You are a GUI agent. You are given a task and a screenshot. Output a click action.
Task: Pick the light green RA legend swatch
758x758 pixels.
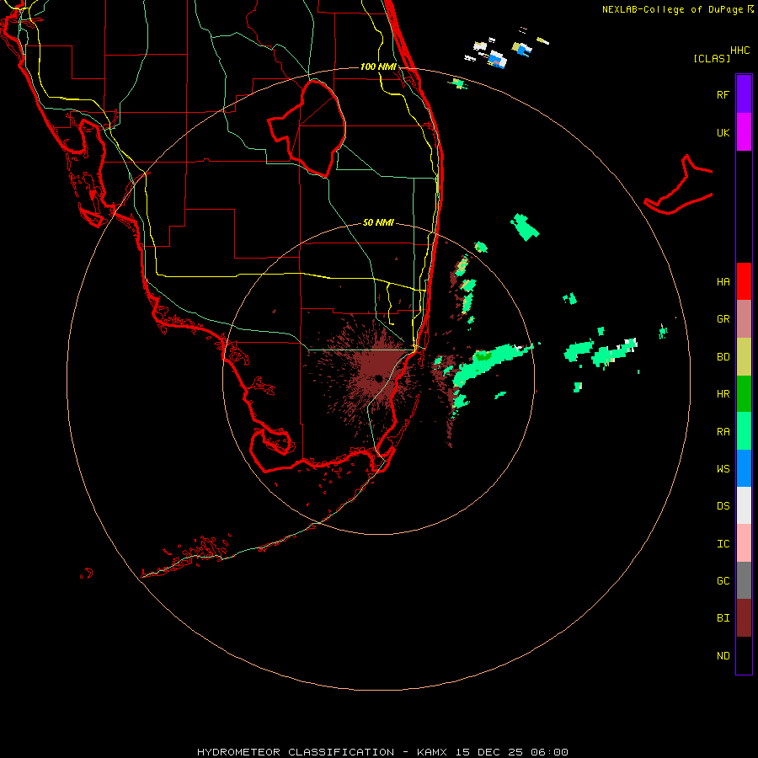click(744, 431)
